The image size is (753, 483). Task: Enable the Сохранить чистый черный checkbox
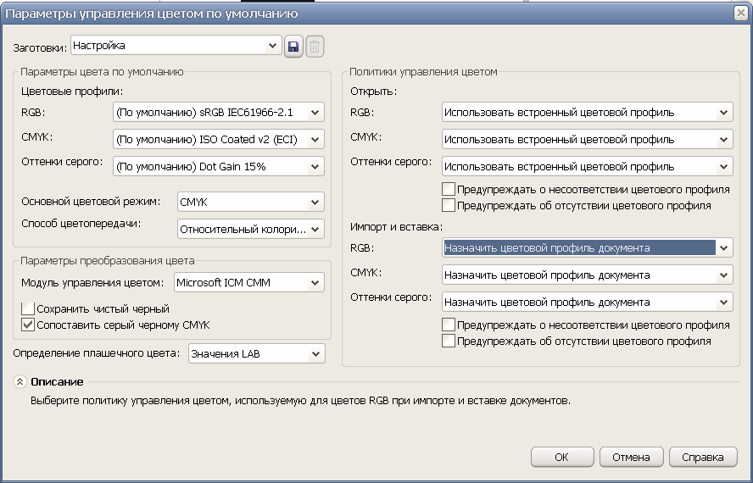click(x=28, y=309)
